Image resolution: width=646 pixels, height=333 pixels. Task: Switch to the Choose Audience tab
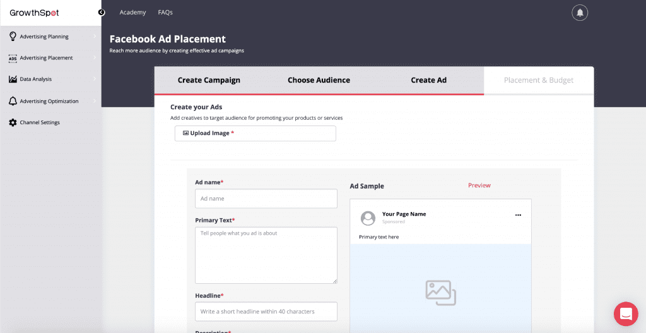319,80
